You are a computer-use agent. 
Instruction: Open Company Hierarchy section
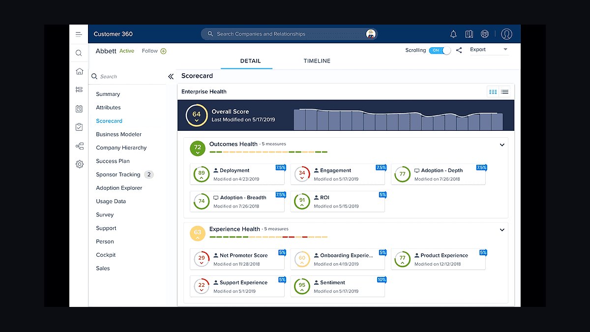(121, 148)
